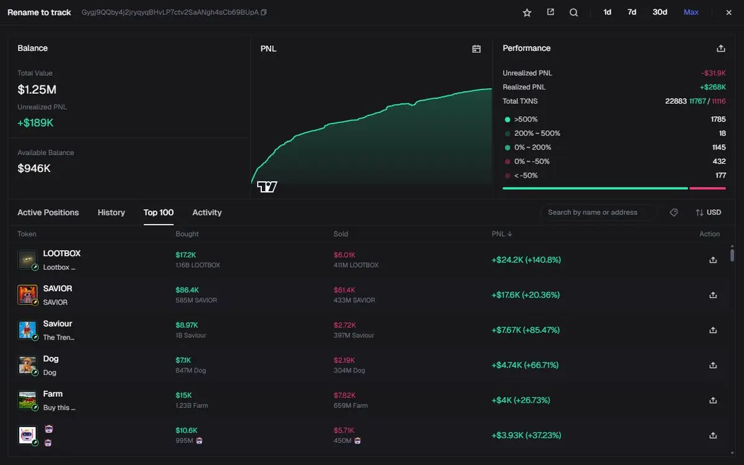This screenshot has height=465, width=744.
Task: Toggle the USD currency switch
Action: pyautogui.click(x=708, y=212)
